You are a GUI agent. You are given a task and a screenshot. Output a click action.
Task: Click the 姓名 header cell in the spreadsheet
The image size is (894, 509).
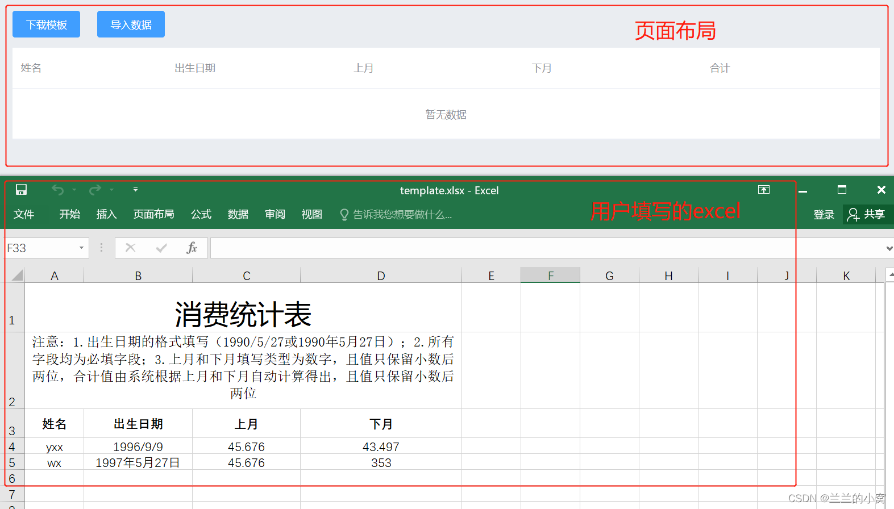pyautogui.click(x=55, y=424)
